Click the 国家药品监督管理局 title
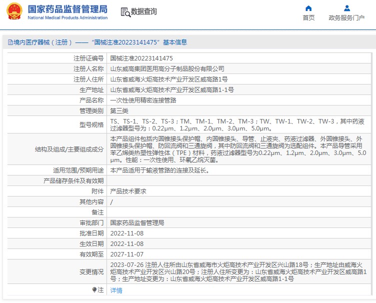 (67, 9)
